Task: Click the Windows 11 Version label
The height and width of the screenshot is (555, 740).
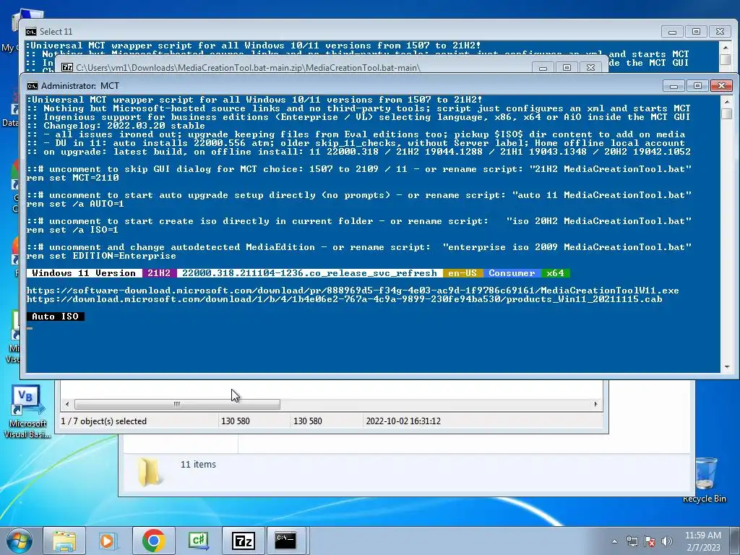Action: pyautogui.click(x=84, y=273)
